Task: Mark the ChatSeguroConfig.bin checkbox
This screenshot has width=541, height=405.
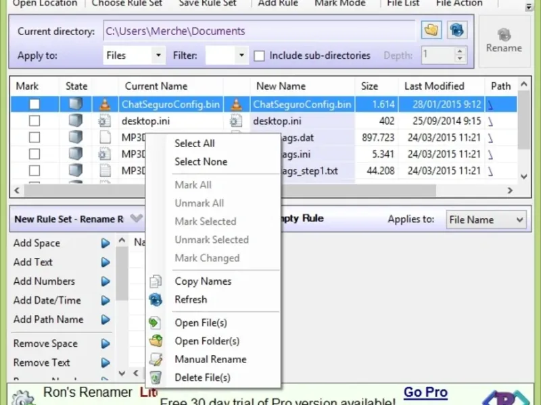Action: pyautogui.click(x=34, y=104)
